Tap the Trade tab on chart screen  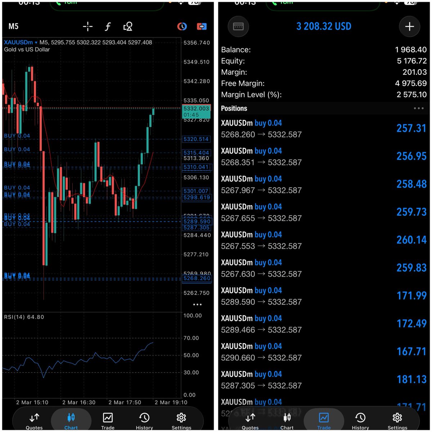coord(108,421)
